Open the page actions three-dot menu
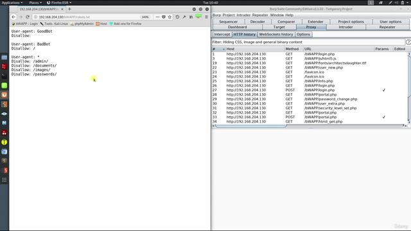Screen dimensions: 411x231 point(157,17)
